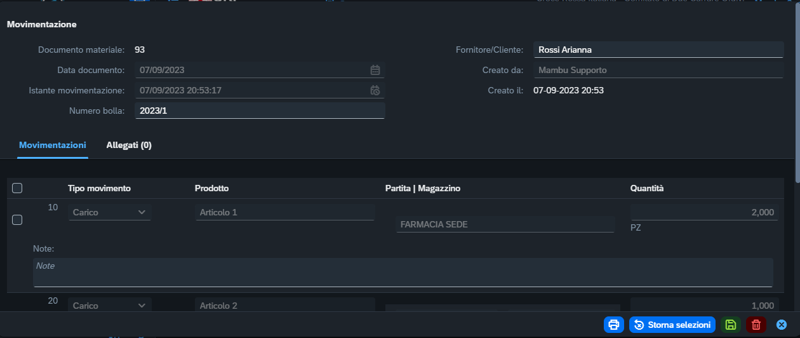800x338 pixels.
Task: Click the Note text area for row 10
Action: (x=403, y=273)
